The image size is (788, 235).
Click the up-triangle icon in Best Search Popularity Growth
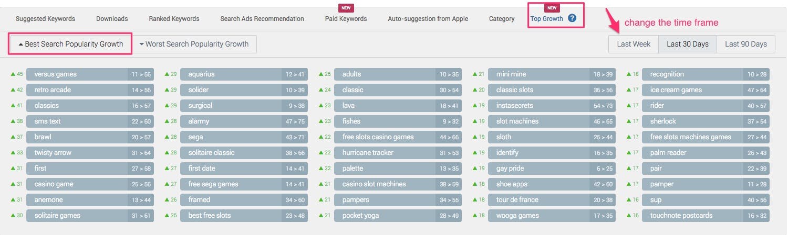20,44
